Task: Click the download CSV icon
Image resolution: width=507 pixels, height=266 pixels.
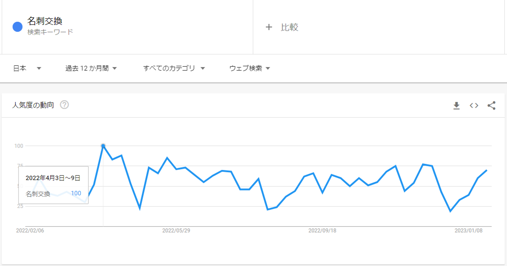Action: pyautogui.click(x=456, y=105)
